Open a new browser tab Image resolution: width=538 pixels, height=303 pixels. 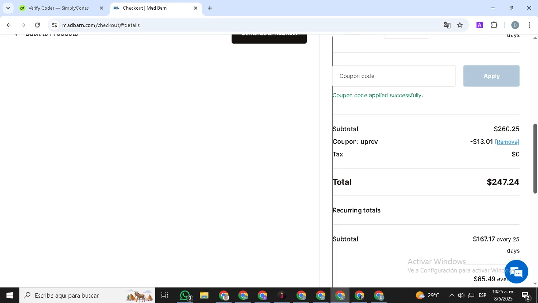tap(210, 8)
